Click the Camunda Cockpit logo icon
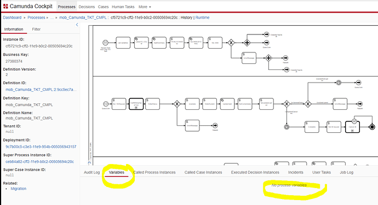 click(x=5, y=7)
